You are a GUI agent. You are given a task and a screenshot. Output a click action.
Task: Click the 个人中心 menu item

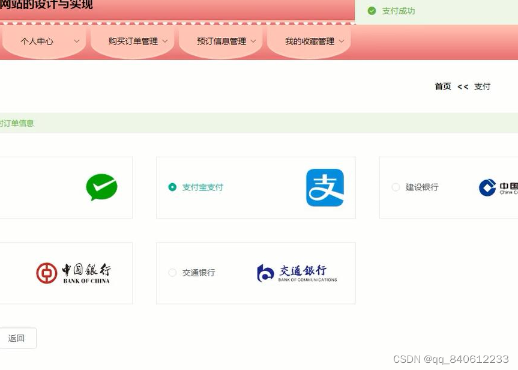tap(37, 41)
